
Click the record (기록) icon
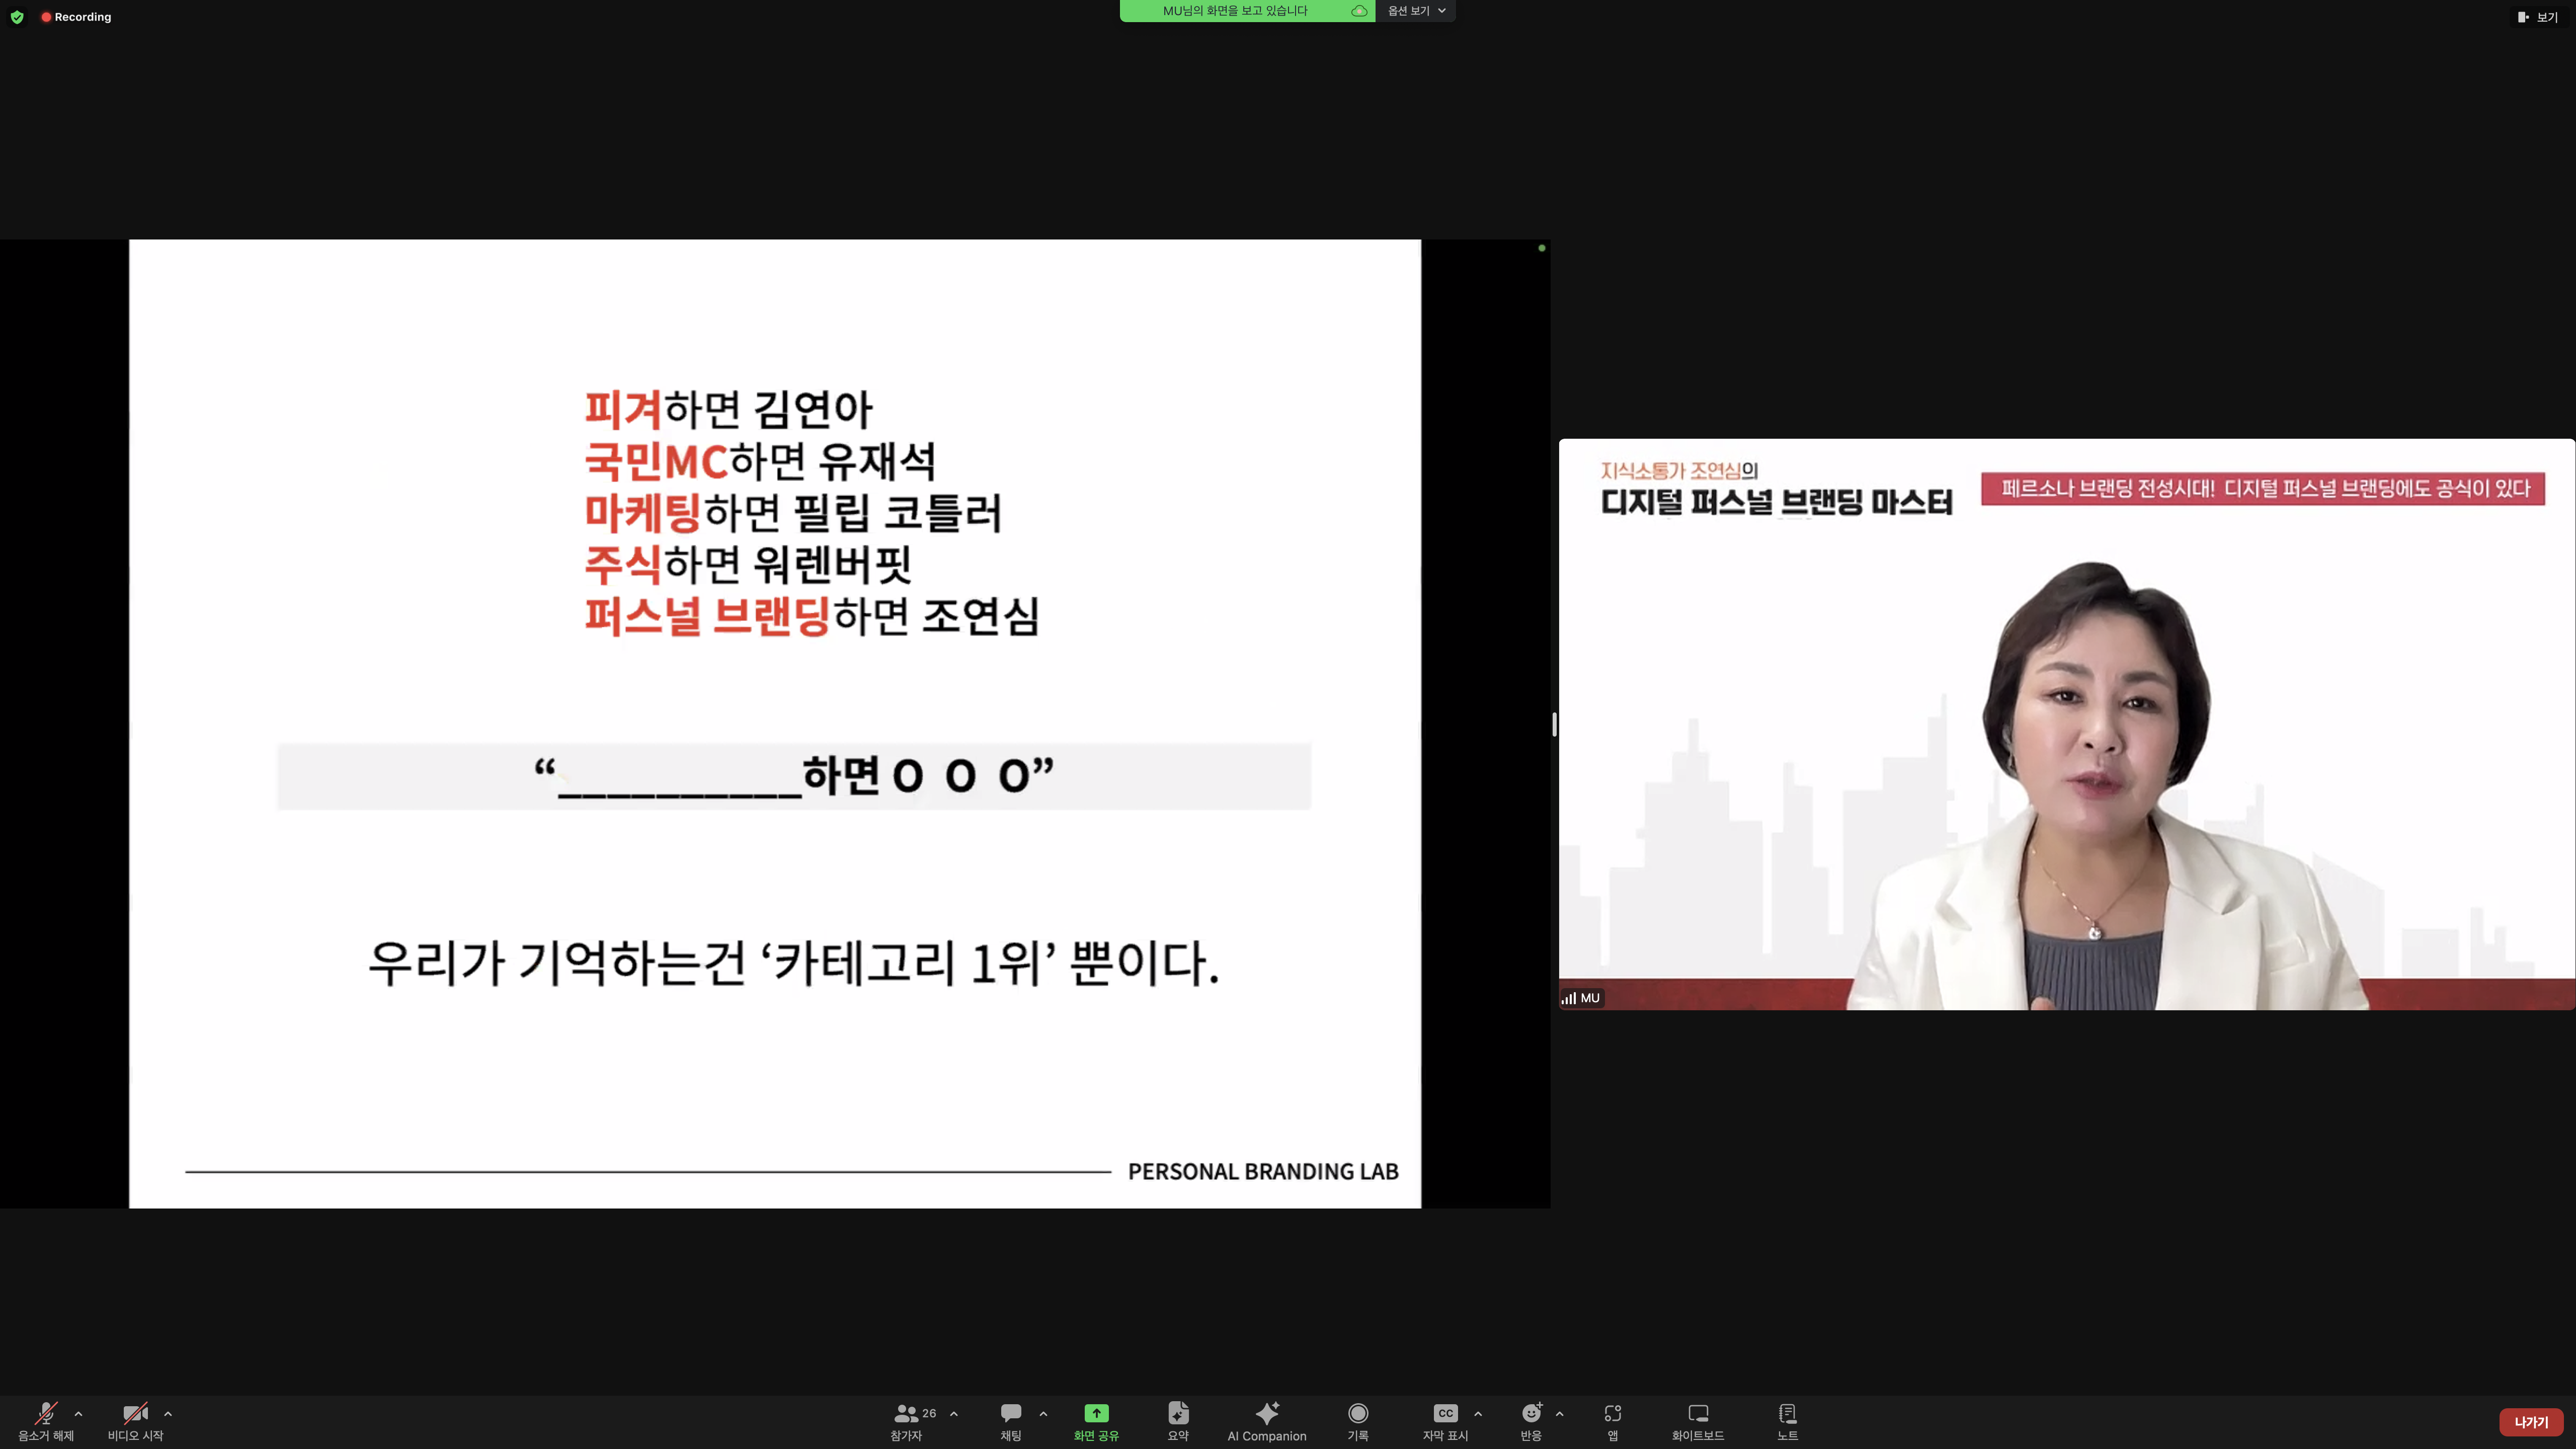(1357, 1413)
